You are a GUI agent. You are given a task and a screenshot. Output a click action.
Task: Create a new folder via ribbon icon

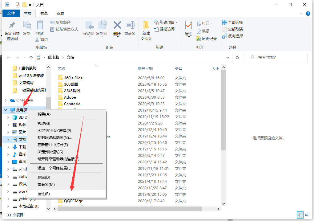pyautogui.click(x=146, y=26)
